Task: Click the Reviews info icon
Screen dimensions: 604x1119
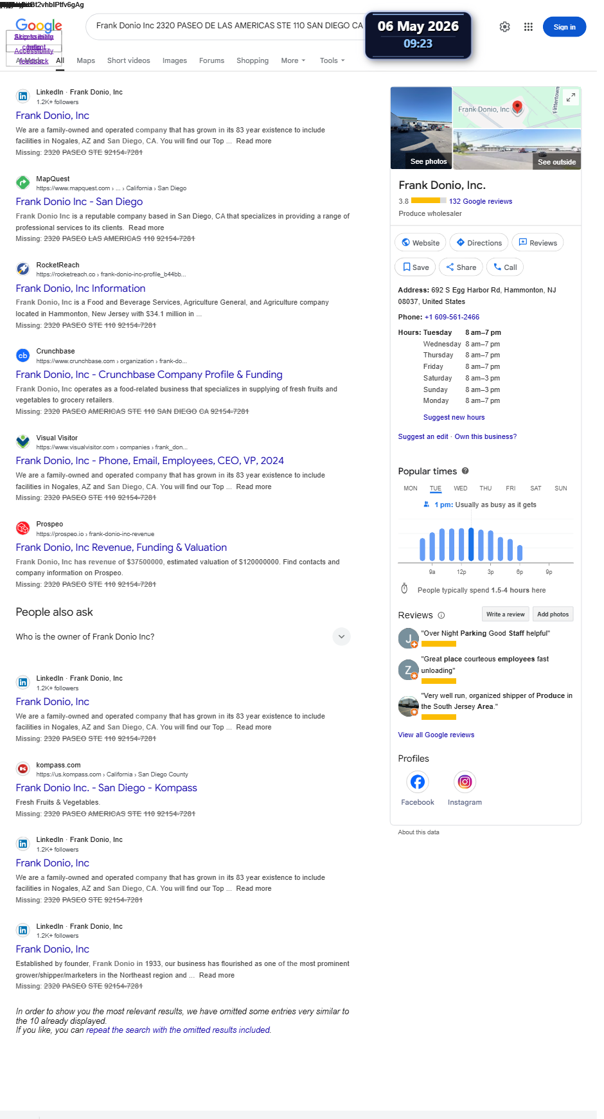Action: coord(441,615)
